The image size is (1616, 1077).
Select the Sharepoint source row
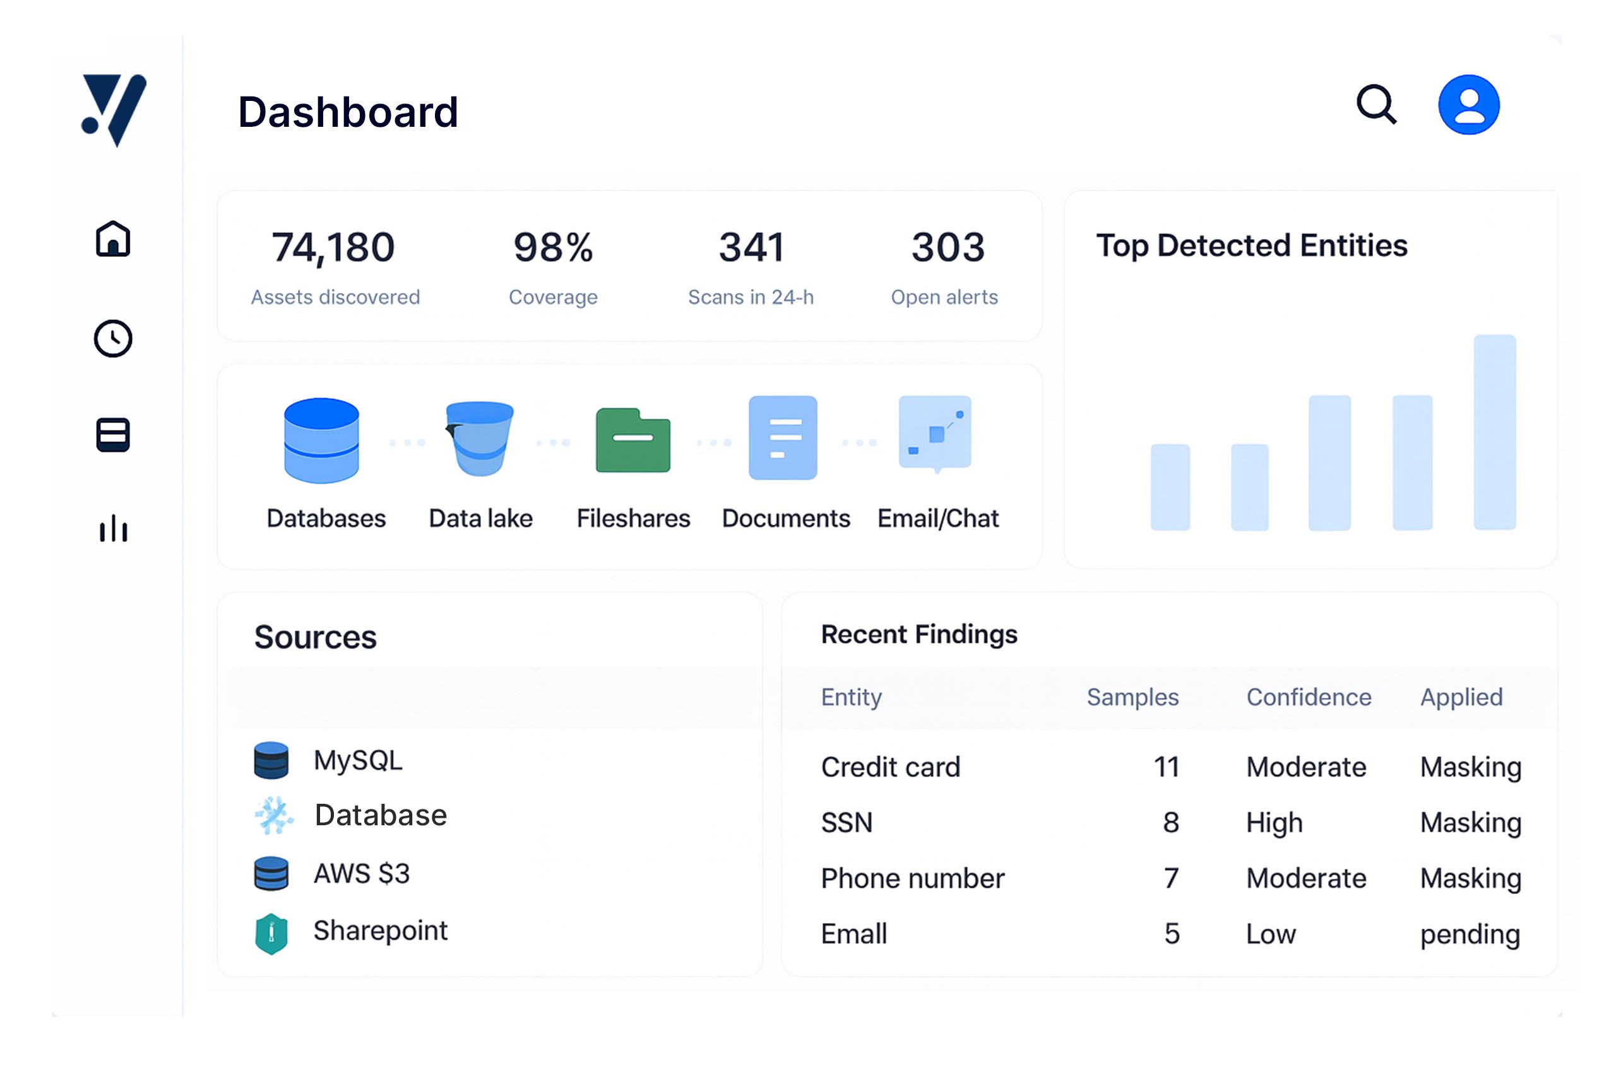click(x=380, y=931)
